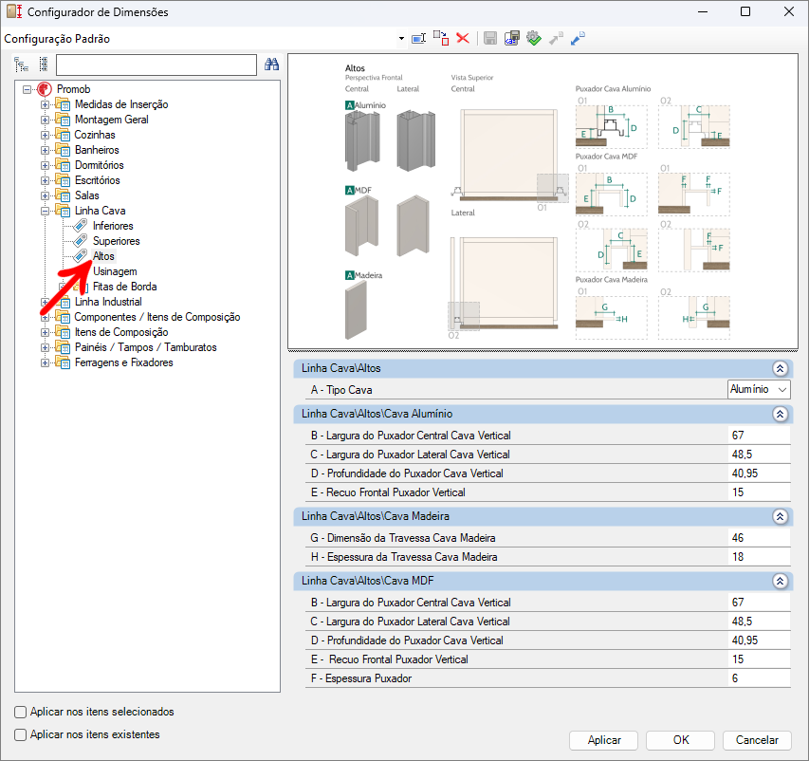Expand the Cozinhas tree folder

(x=45, y=135)
